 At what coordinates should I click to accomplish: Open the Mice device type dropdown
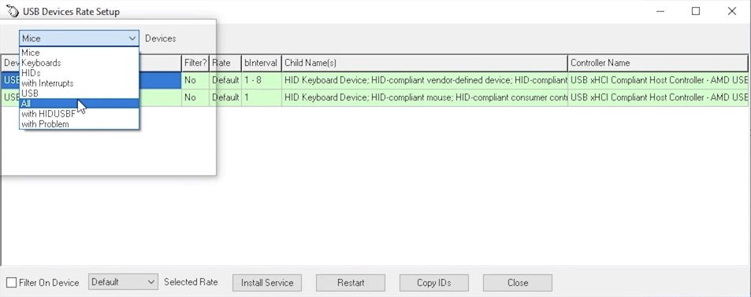click(x=79, y=38)
